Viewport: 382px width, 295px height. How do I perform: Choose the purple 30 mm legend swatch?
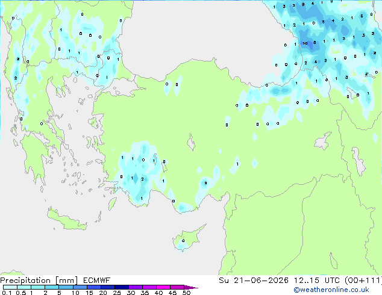point(136,287)
